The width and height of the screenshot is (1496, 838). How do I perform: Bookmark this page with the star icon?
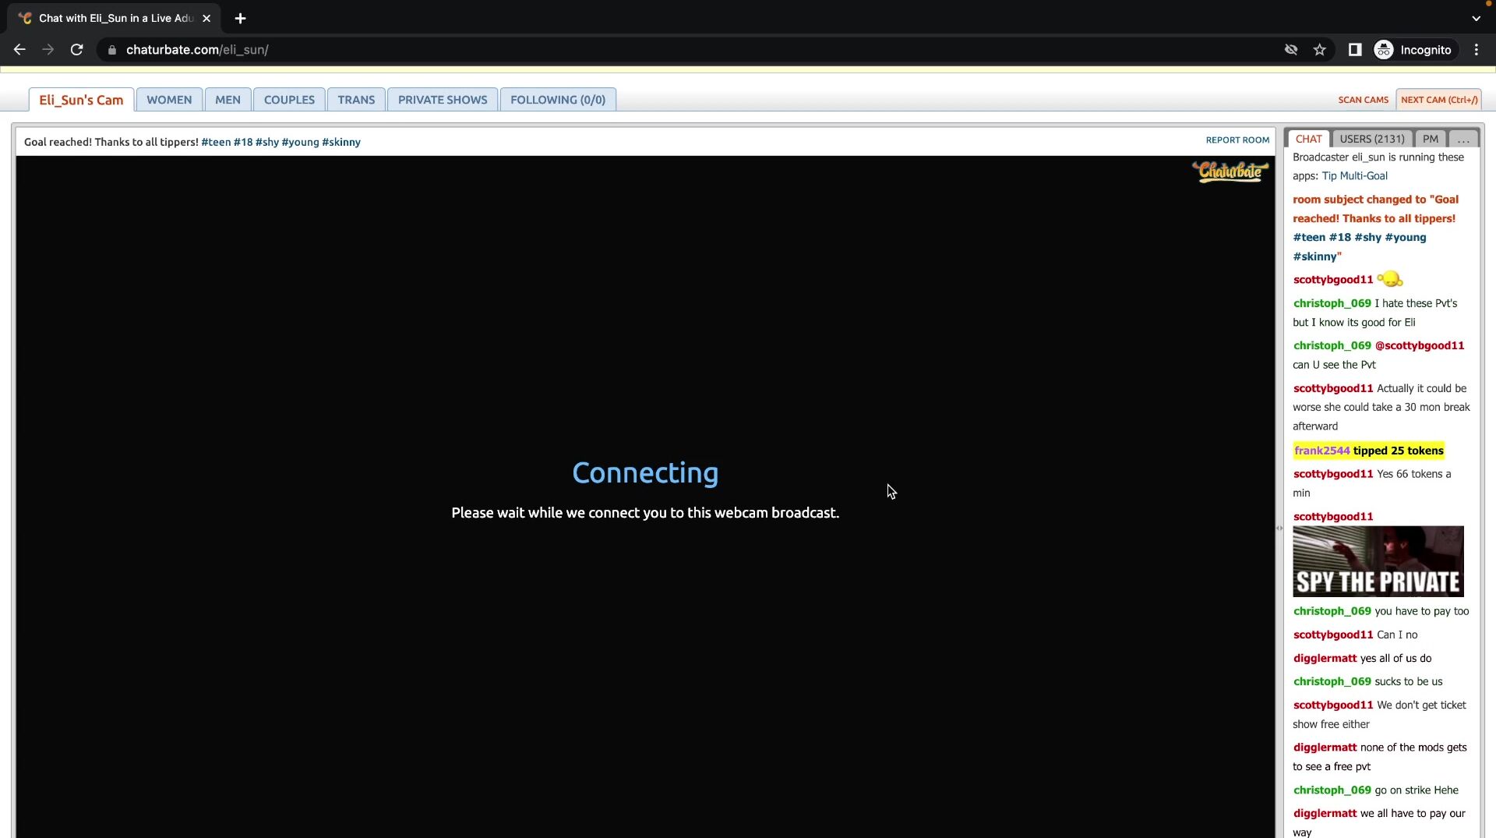pyautogui.click(x=1319, y=50)
